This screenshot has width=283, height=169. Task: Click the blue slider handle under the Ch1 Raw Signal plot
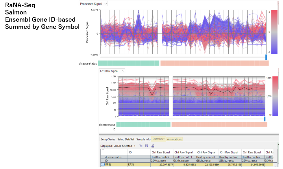tap(265, 119)
